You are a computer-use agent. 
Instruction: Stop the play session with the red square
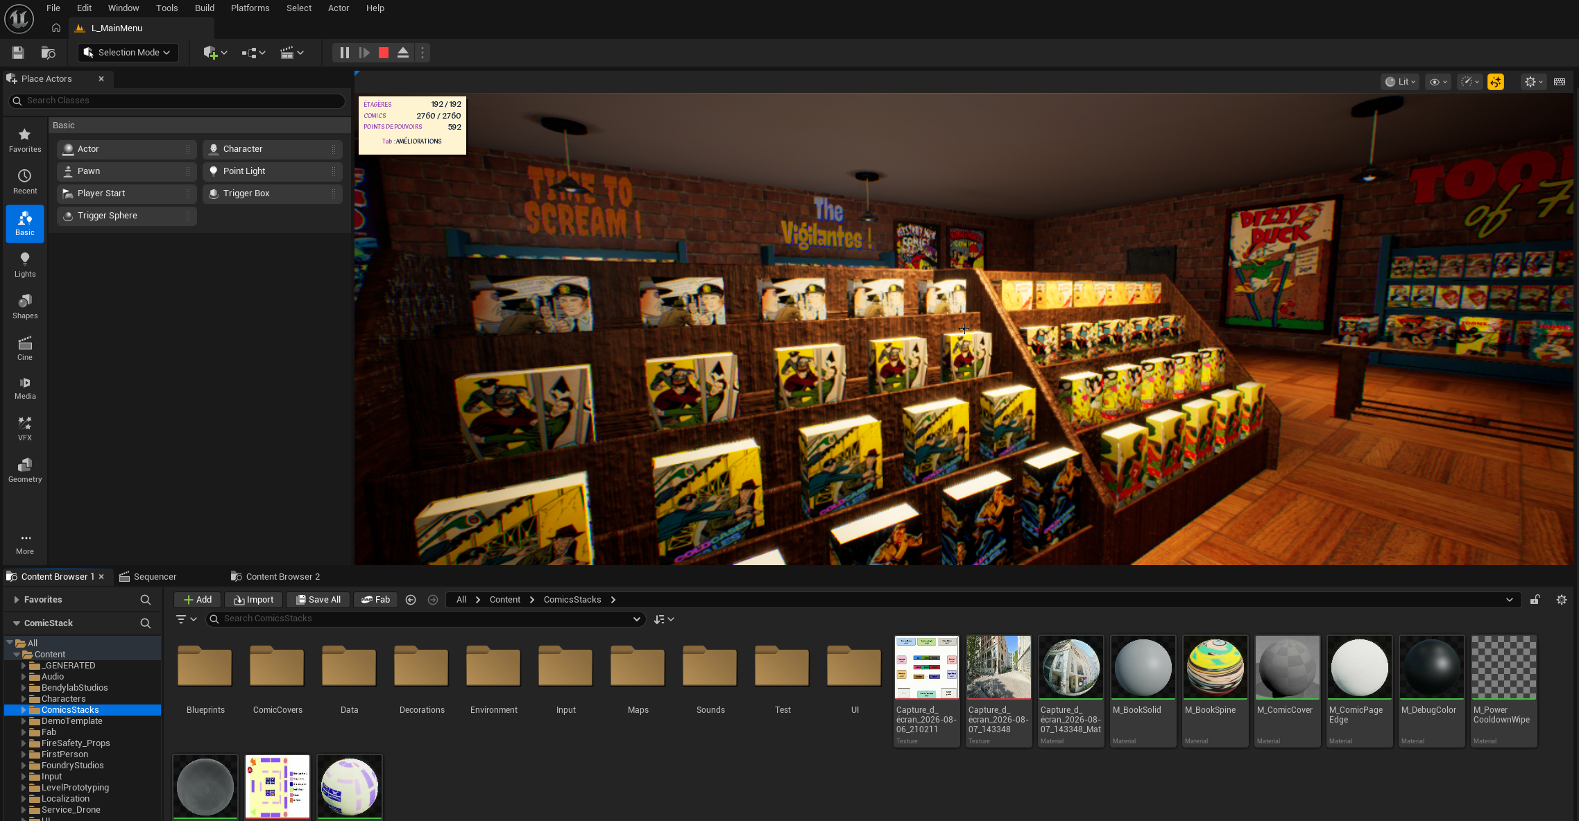click(384, 53)
